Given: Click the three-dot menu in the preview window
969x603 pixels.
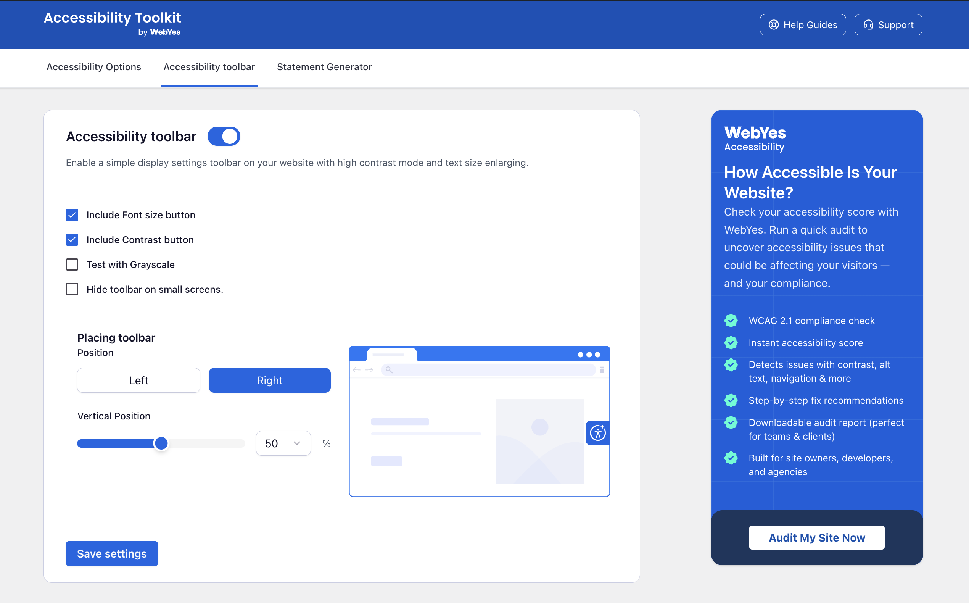Looking at the screenshot, I should point(588,354).
